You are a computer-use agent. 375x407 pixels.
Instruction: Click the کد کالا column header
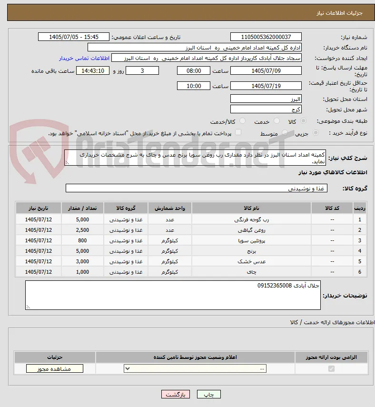click(332, 208)
